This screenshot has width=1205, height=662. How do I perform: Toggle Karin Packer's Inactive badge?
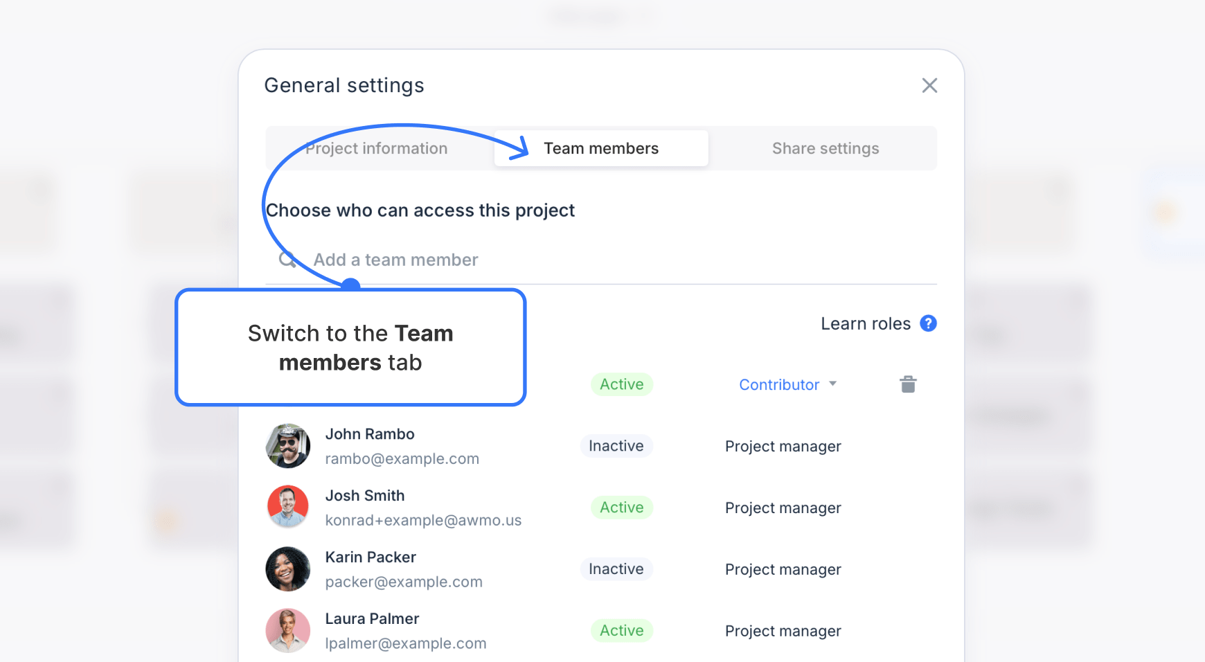616,569
